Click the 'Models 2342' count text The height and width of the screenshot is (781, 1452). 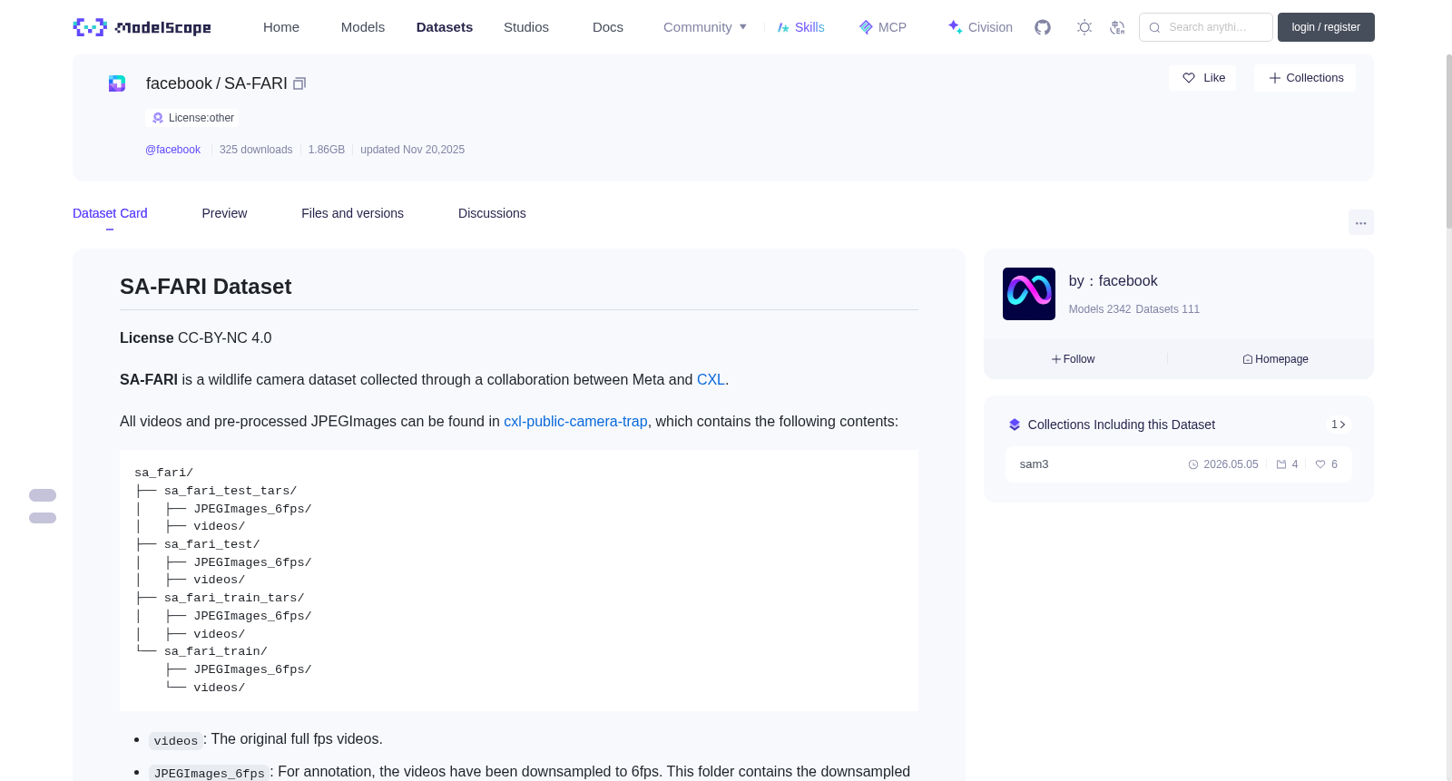(1100, 309)
